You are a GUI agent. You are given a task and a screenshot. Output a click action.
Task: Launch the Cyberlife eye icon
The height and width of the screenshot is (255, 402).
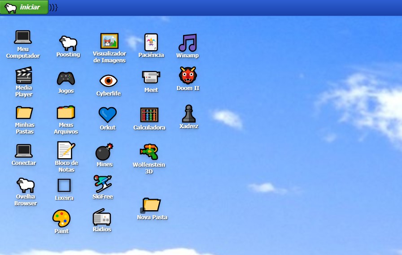point(109,81)
